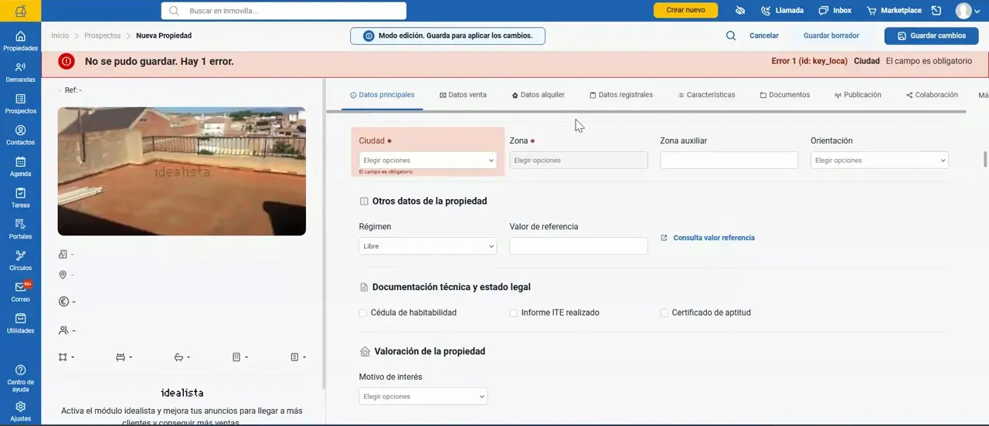Switch to Datos venta tab
Image resolution: width=989 pixels, height=426 pixels.
463,95
